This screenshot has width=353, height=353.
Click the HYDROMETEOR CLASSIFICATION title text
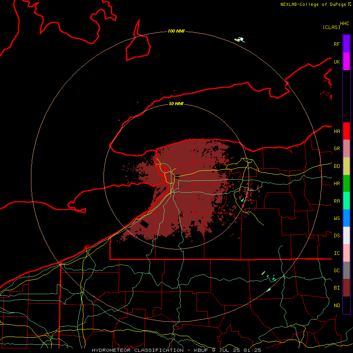coord(138,350)
